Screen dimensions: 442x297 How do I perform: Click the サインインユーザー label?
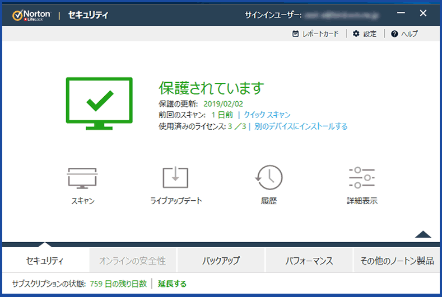(273, 15)
